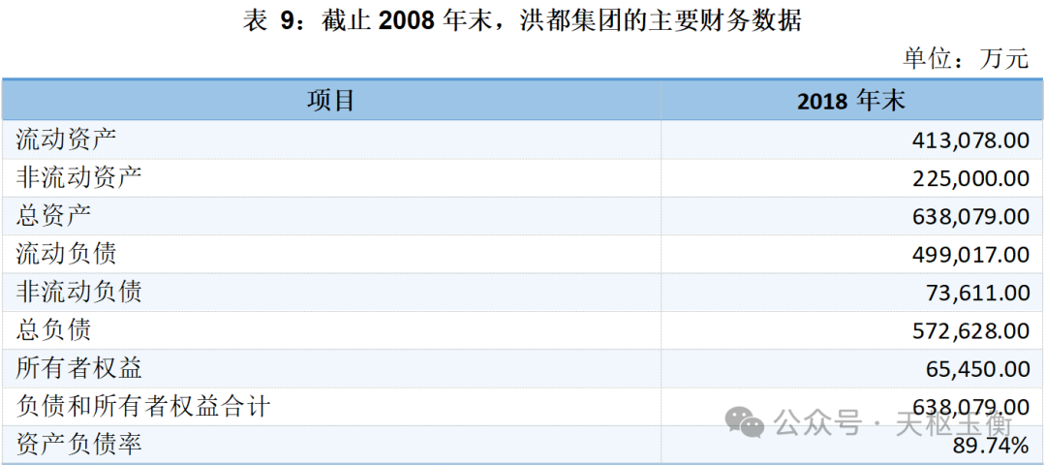Click the 非流动资产 row label
The height and width of the screenshot is (465, 1046).
(78, 177)
